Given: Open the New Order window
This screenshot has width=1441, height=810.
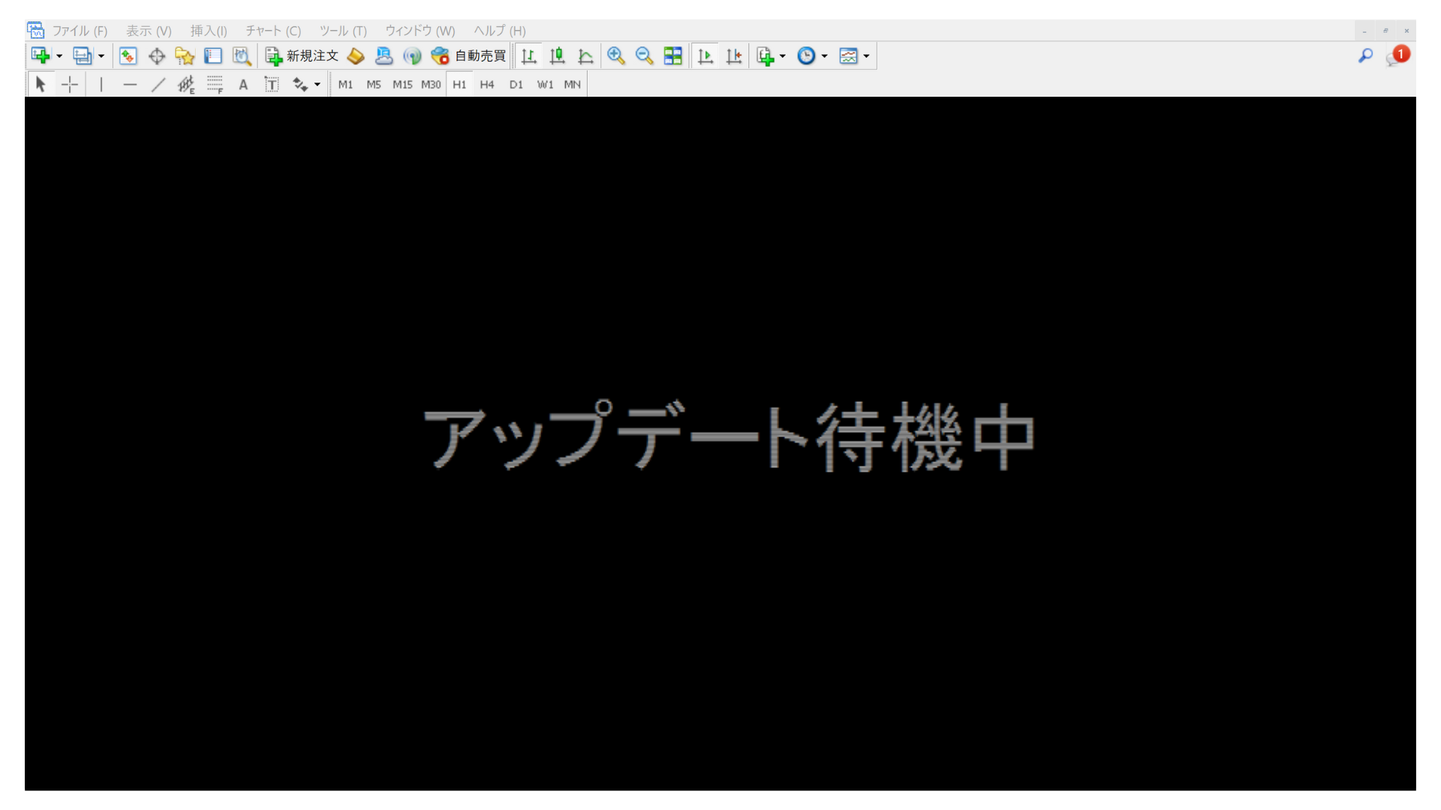Looking at the screenshot, I should pyautogui.click(x=302, y=55).
